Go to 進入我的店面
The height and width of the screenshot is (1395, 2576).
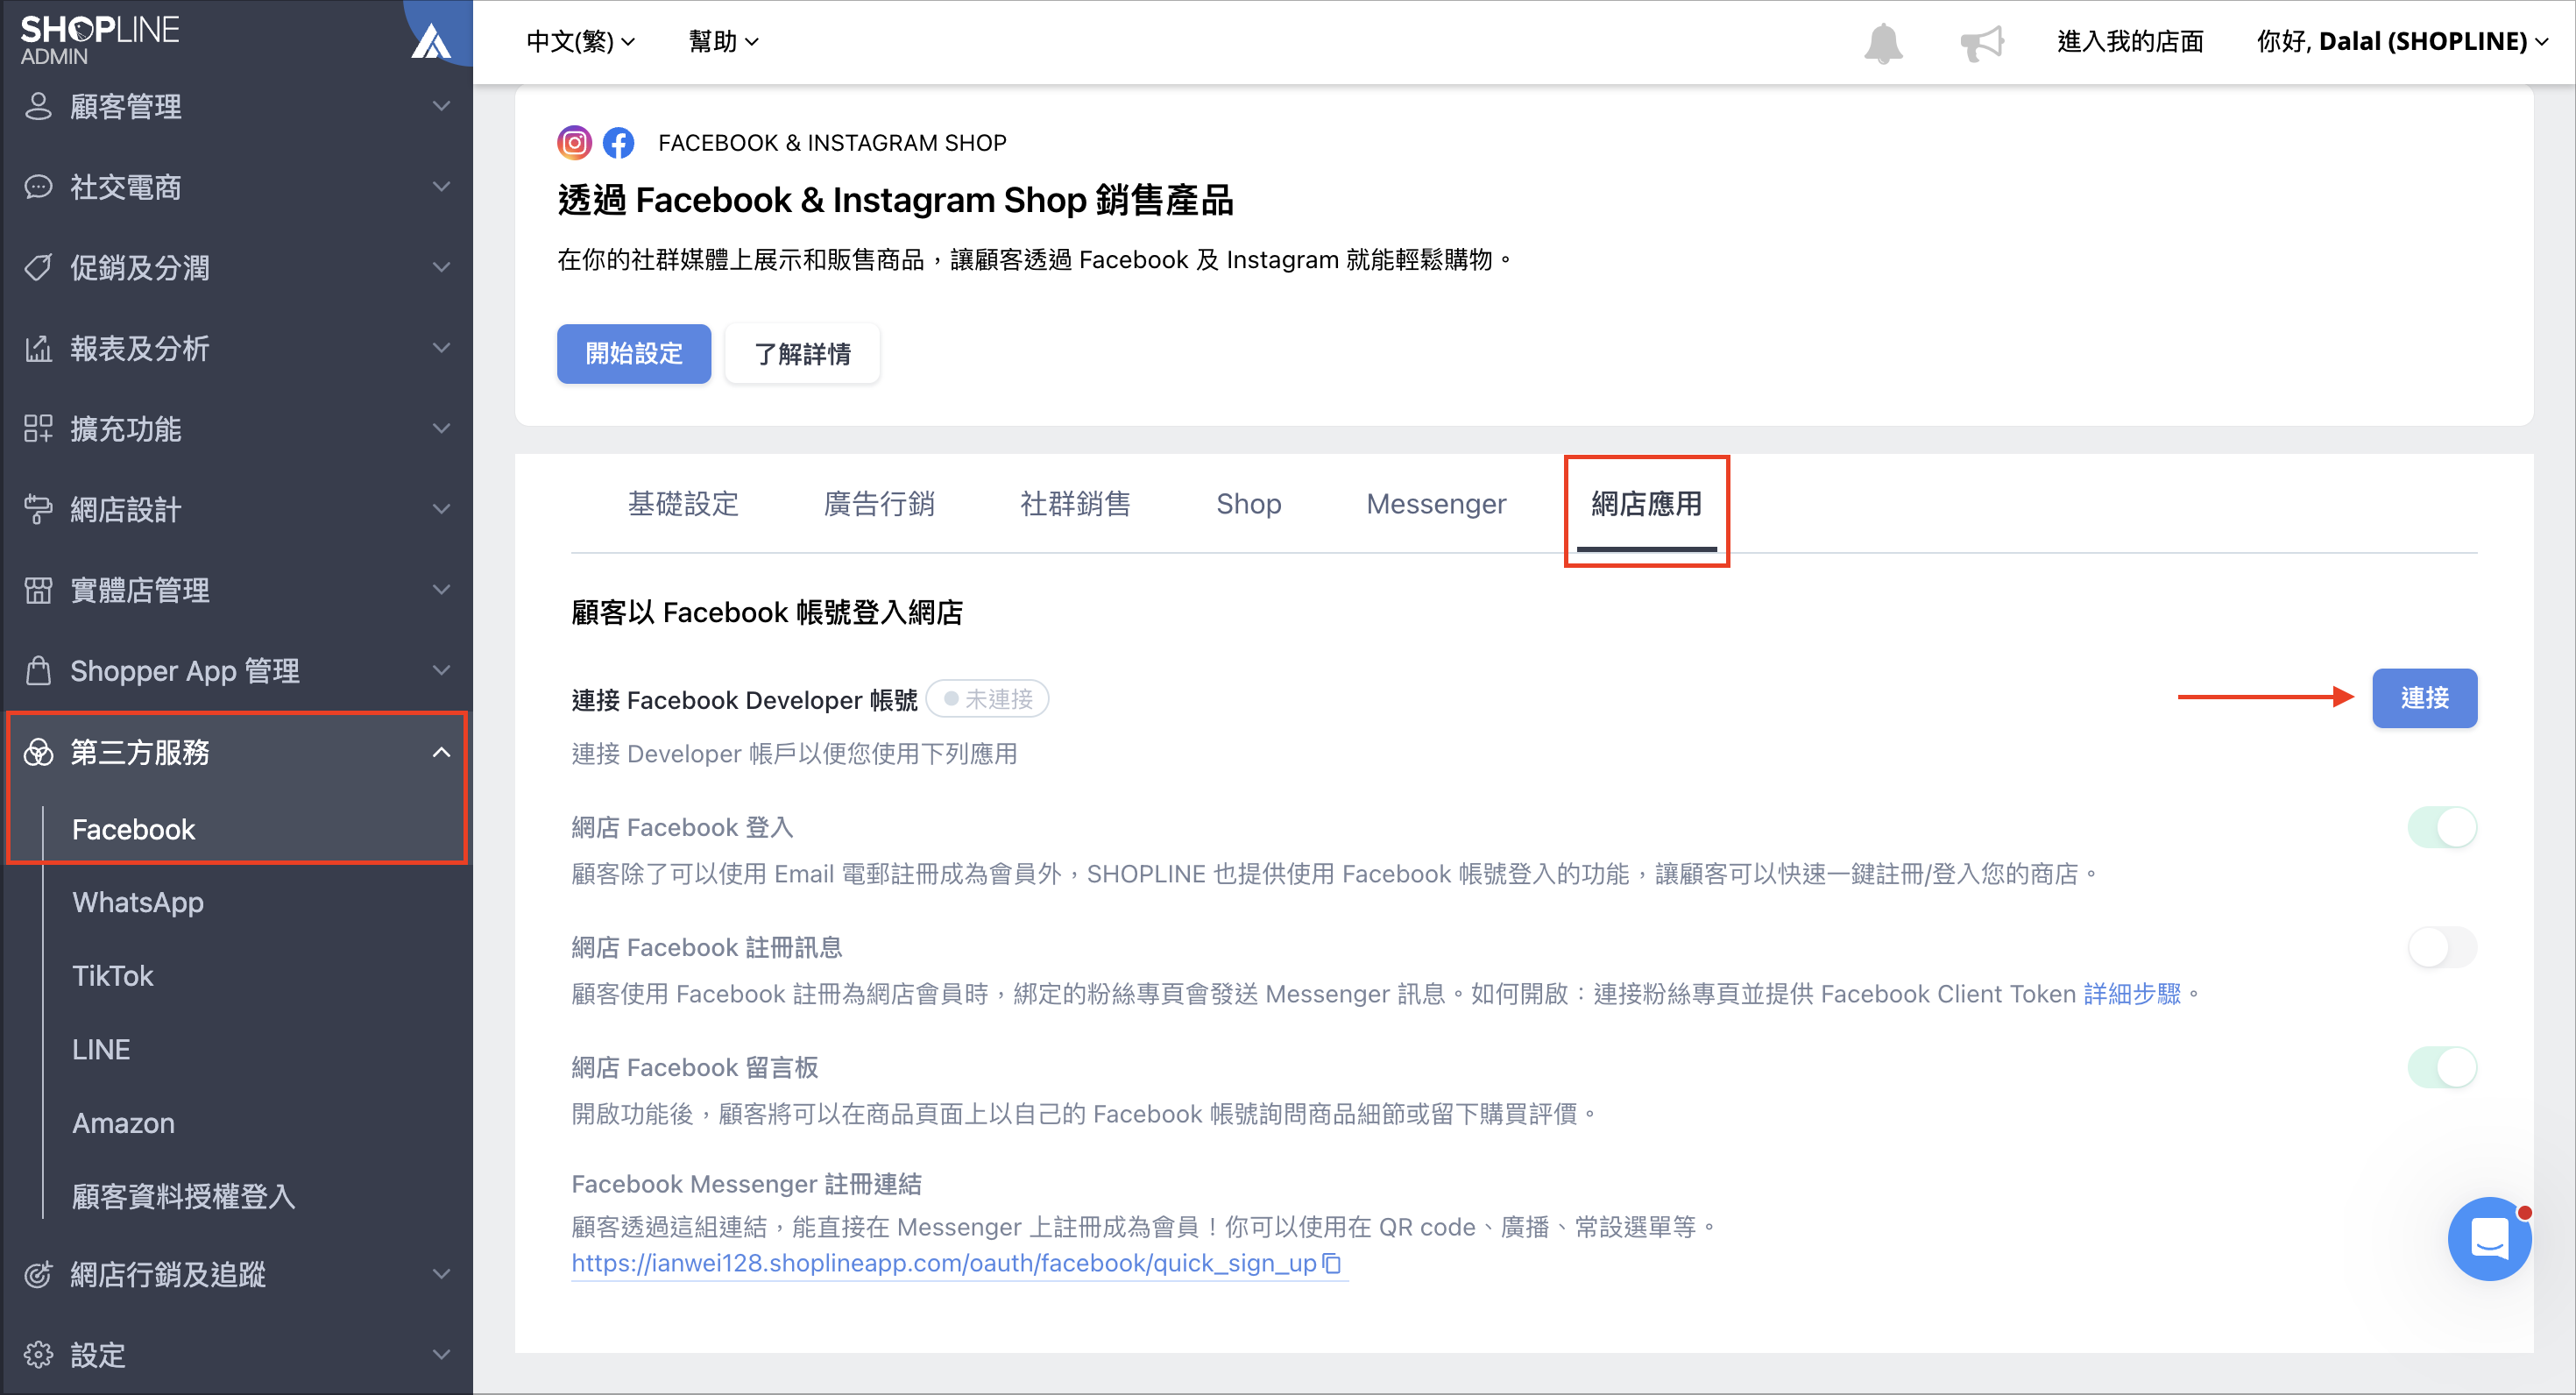pos(2130,42)
